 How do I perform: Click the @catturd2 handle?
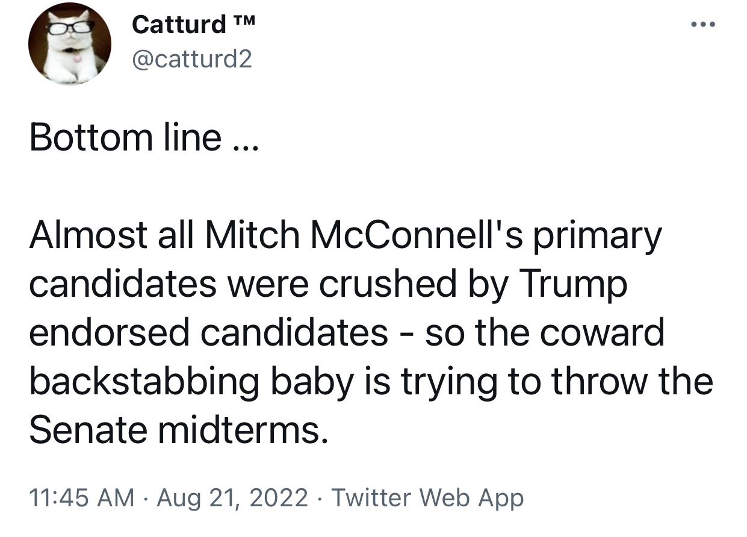coord(191,59)
